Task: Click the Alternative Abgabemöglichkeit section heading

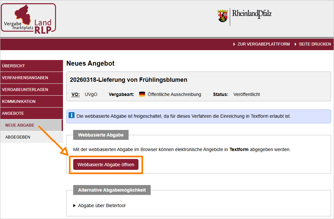Action: [x=112, y=190]
